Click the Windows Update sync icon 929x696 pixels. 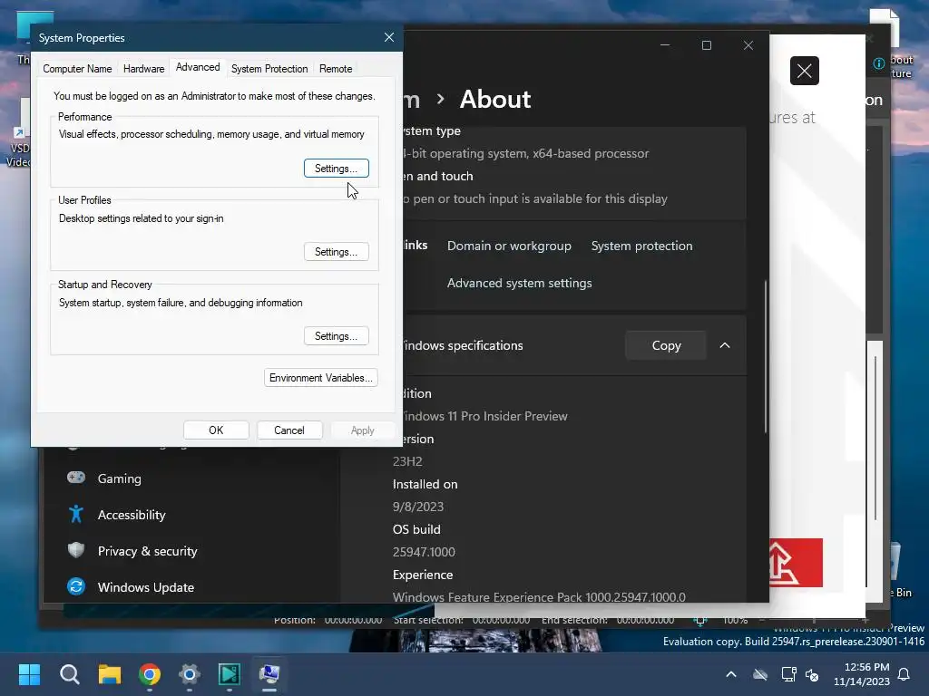click(x=76, y=586)
